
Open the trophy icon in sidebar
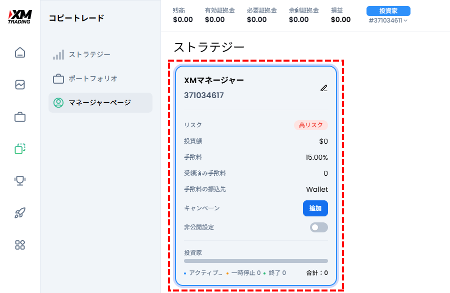click(x=20, y=181)
